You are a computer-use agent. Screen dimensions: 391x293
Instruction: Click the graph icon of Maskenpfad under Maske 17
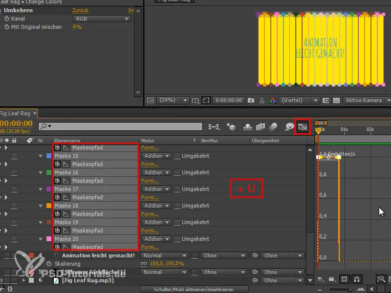click(66, 197)
